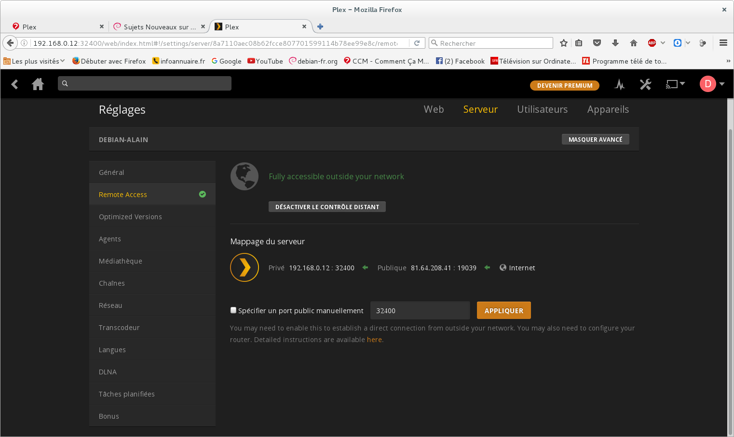Click the orange Plex chevron logo

coord(245,267)
